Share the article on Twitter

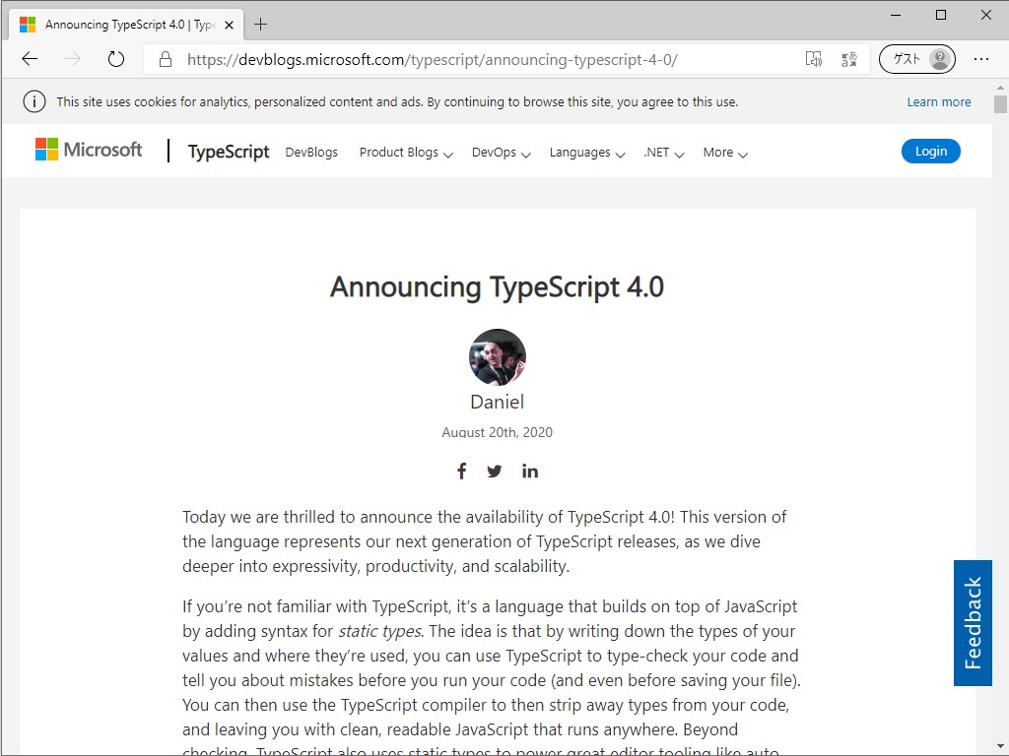coord(494,471)
